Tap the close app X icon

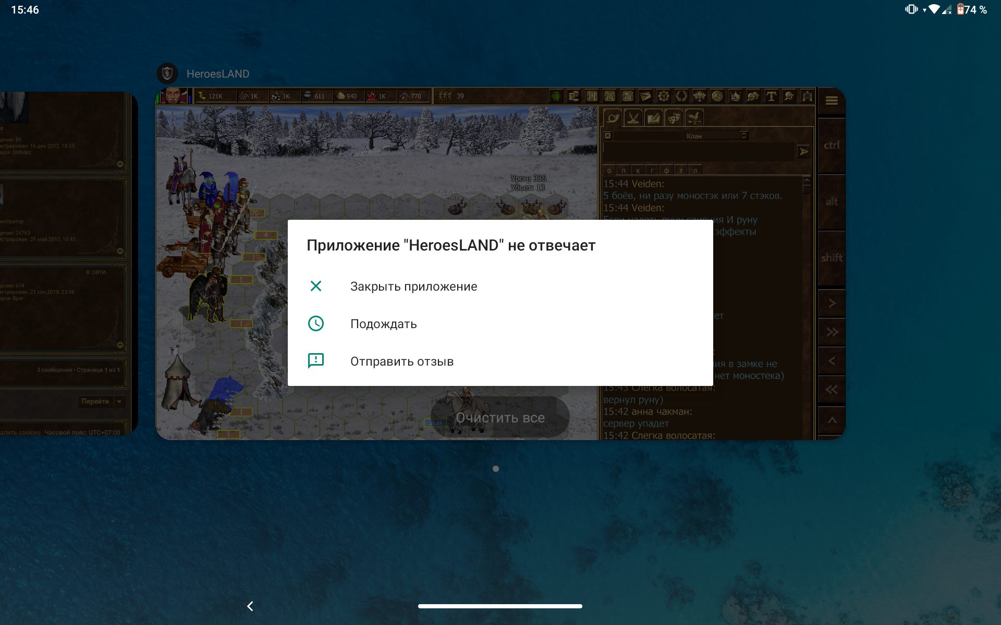pos(316,286)
